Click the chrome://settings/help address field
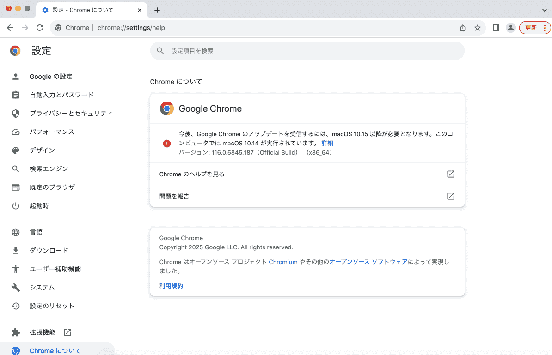The height and width of the screenshot is (355, 552). click(131, 28)
